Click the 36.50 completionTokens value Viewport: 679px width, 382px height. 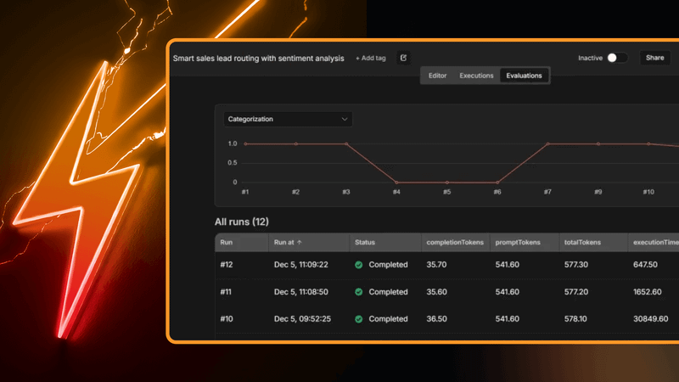[436, 319]
